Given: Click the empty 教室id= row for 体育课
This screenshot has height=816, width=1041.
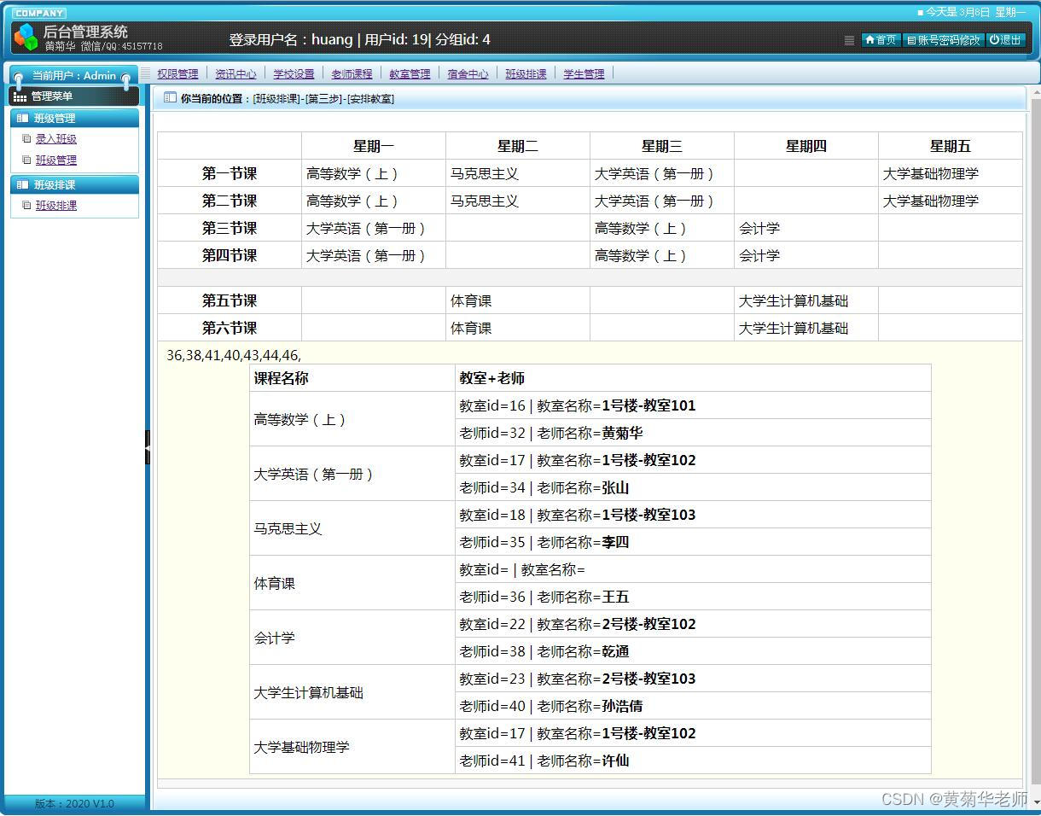Looking at the screenshot, I should pyautogui.click(x=693, y=569).
